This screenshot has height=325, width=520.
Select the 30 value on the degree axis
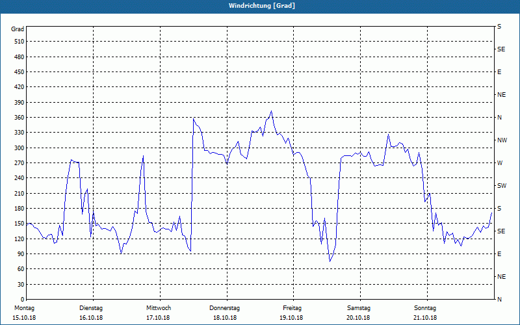point(21,284)
